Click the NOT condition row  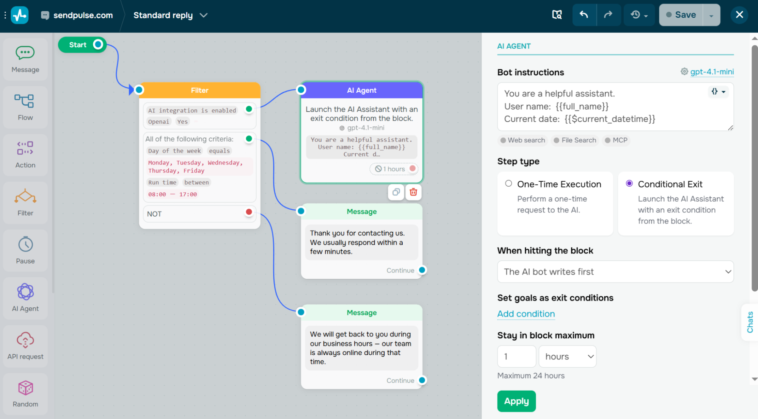coord(199,214)
